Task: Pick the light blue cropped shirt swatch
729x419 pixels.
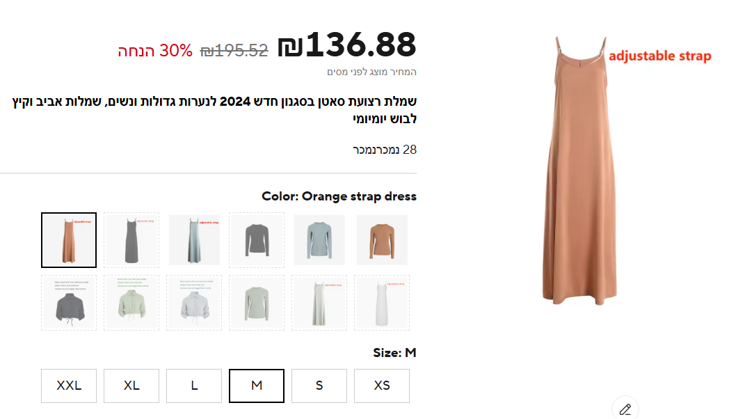Action: (x=194, y=303)
